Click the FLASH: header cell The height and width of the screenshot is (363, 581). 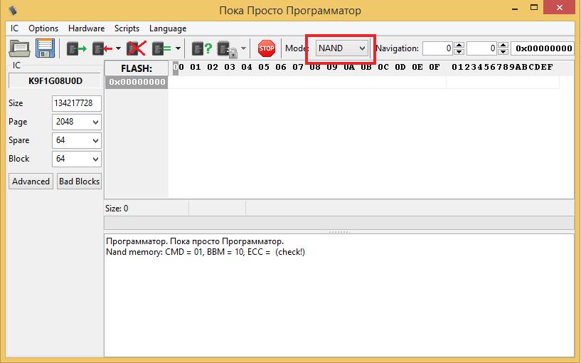tap(137, 68)
